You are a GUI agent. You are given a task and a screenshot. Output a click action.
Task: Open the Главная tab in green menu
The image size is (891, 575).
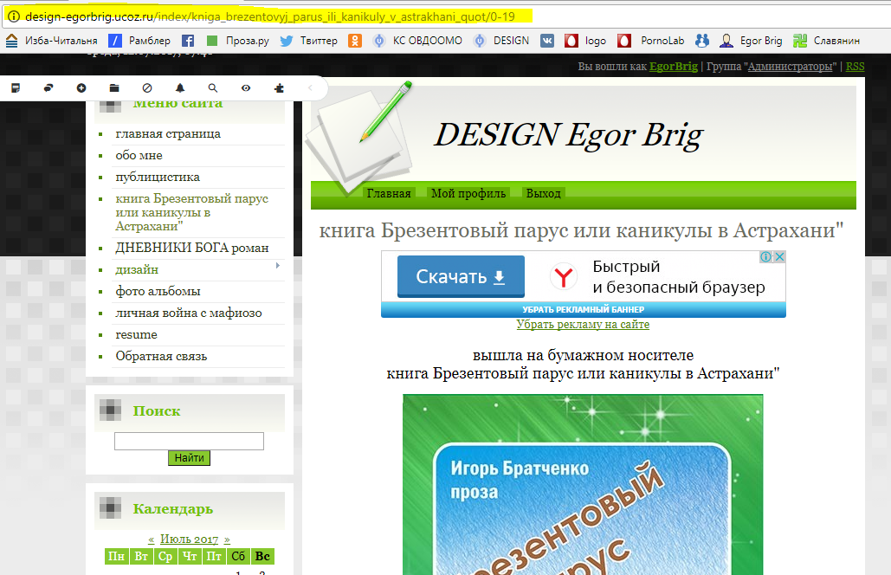[389, 193]
